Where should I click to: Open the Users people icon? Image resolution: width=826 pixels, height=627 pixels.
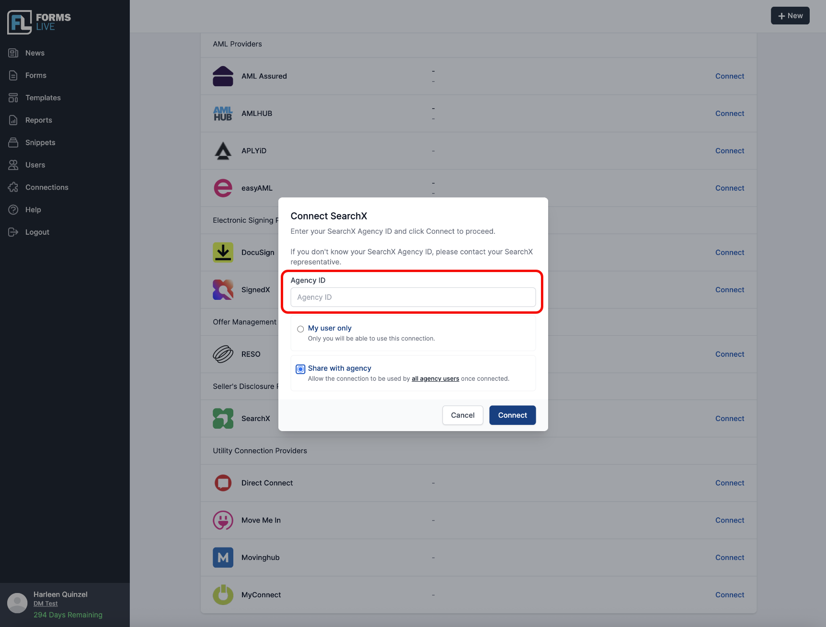point(13,165)
